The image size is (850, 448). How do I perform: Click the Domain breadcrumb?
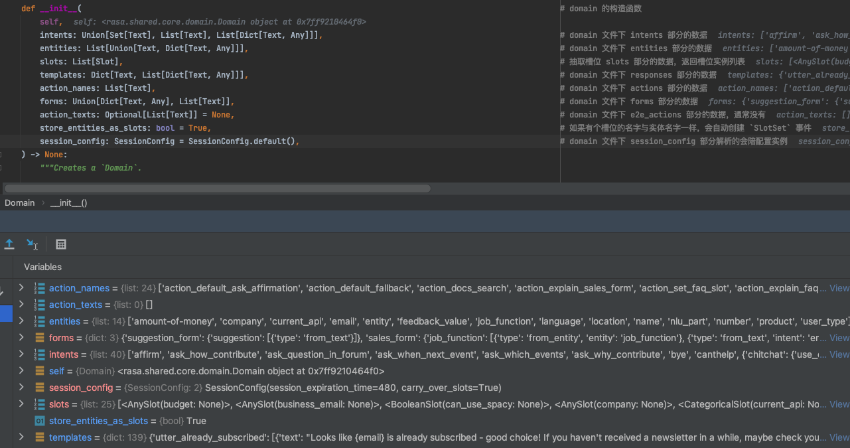tap(20, 202)
